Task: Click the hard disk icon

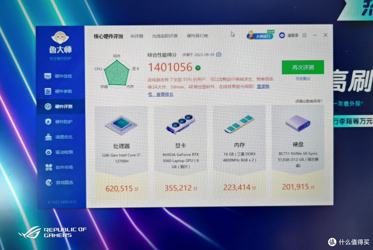Action: coord(298,123)
